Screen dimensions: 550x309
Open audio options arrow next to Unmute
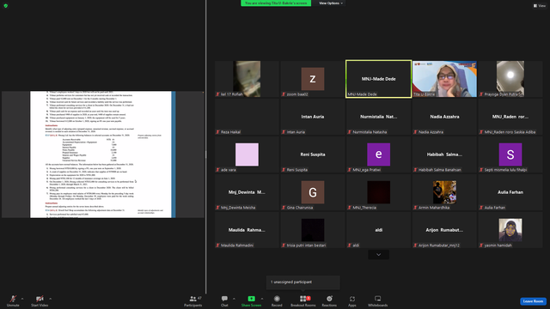pyautogui.click(x=22, y=299)
